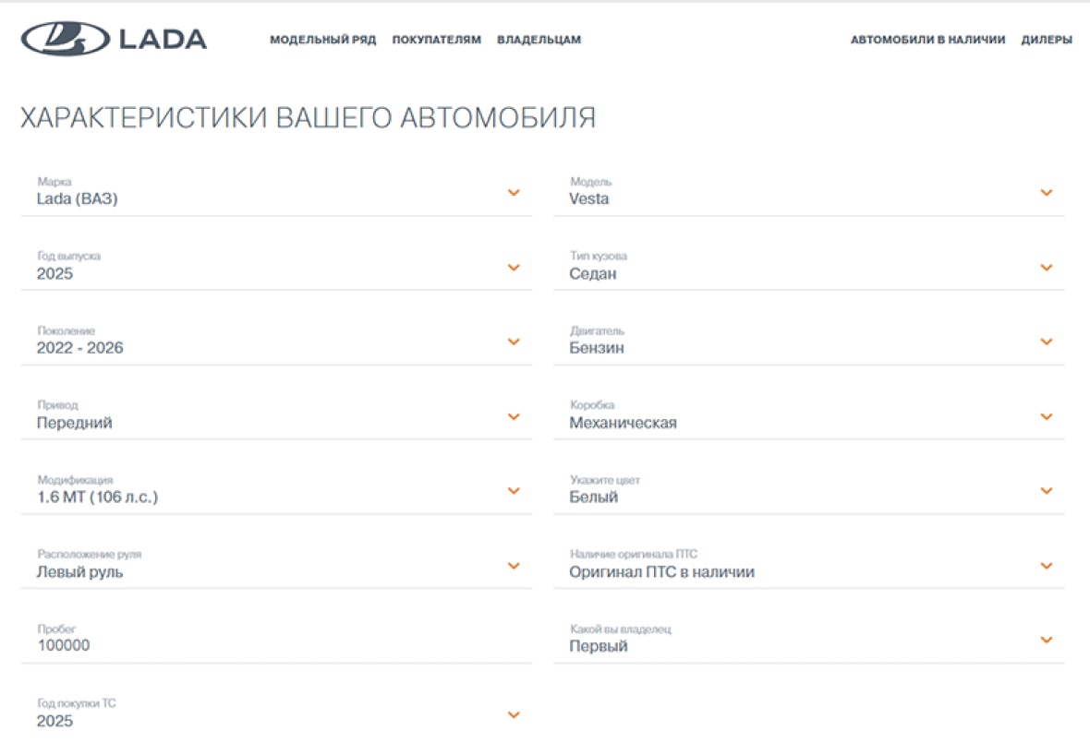Open Коробка dropdown showing Механическая
Screen dimensions: 1090x743
(x=809, y=416)
